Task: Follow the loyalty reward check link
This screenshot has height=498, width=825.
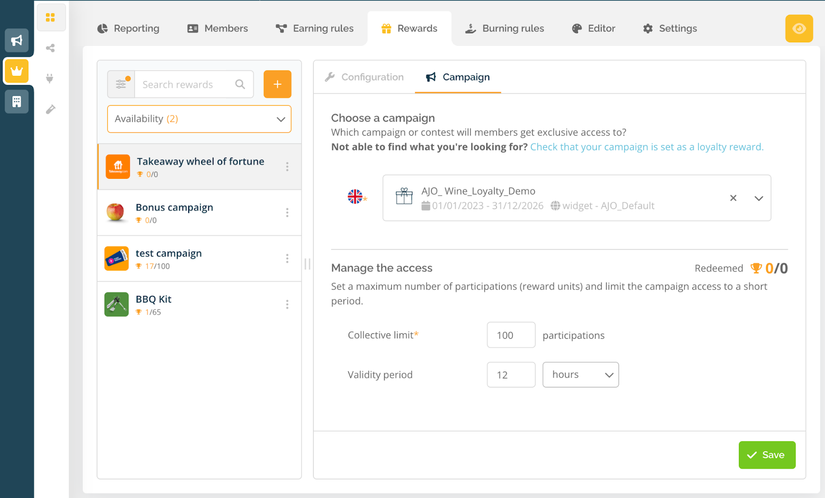Action: (647, 147)
